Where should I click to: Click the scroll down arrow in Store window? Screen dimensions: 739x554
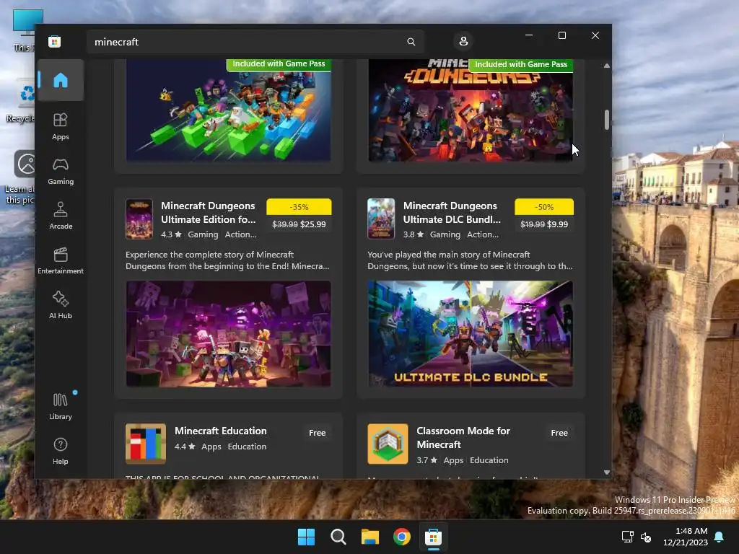[x=606, y=472]
